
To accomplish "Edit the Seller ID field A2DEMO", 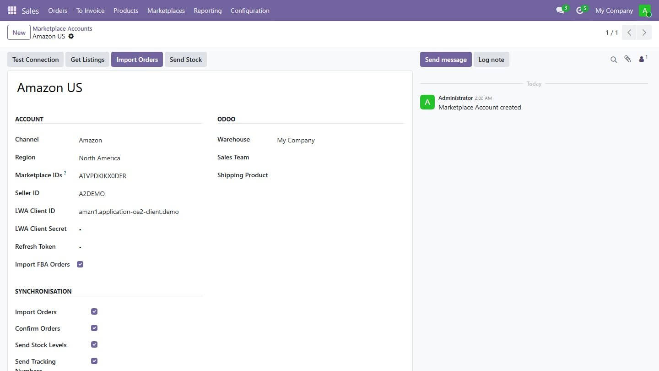I will pyautogui.click(x=140, y=194).
